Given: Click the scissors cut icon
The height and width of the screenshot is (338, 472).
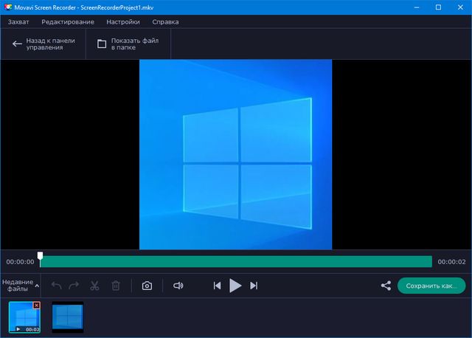Looking at the screenshot, I should 94,286.
